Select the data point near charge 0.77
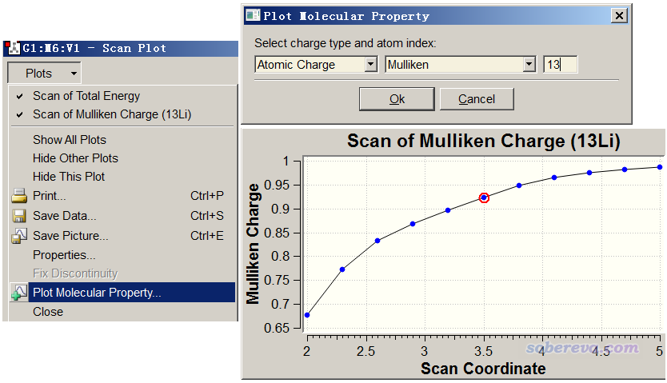Viewport: 667px width, 383px height. coord(342,269)
